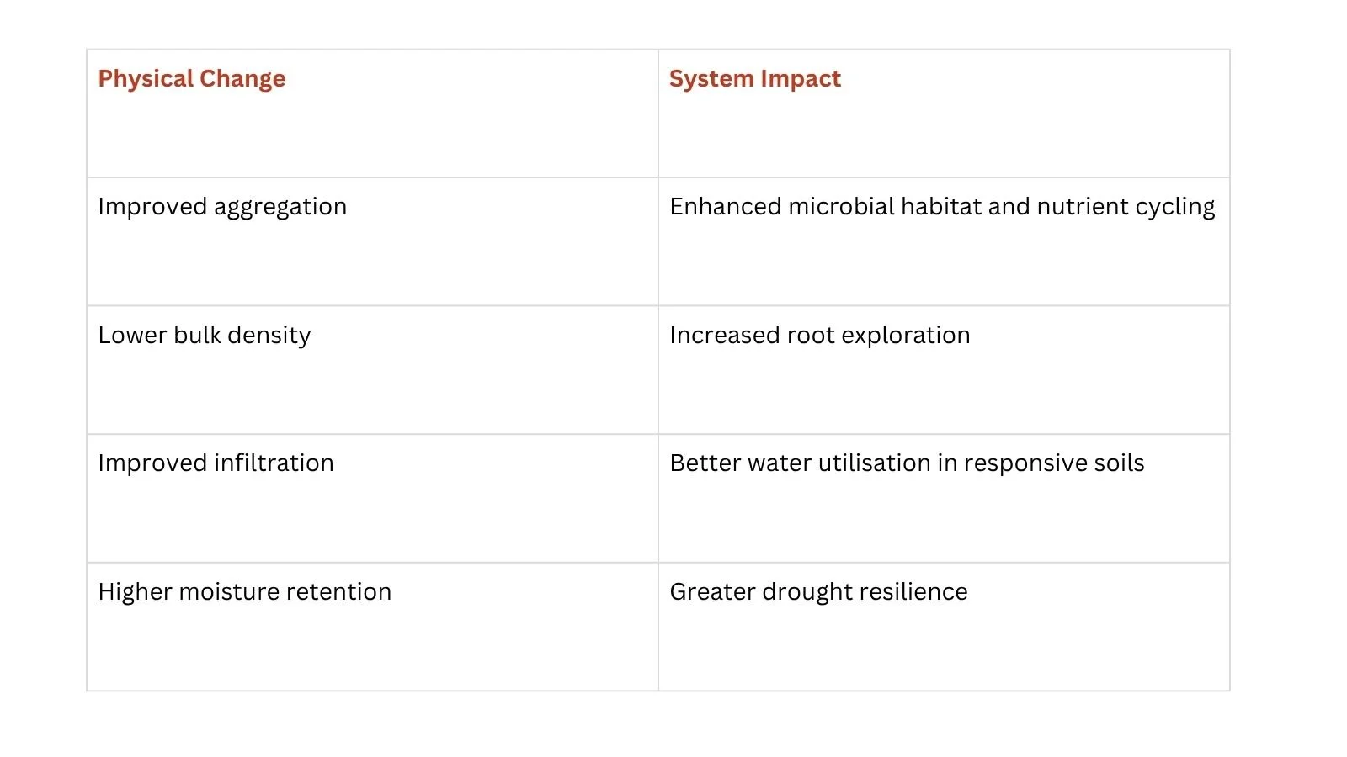
Task: Click the word 'infiltration' in table
Action: [x=274, y=463]
